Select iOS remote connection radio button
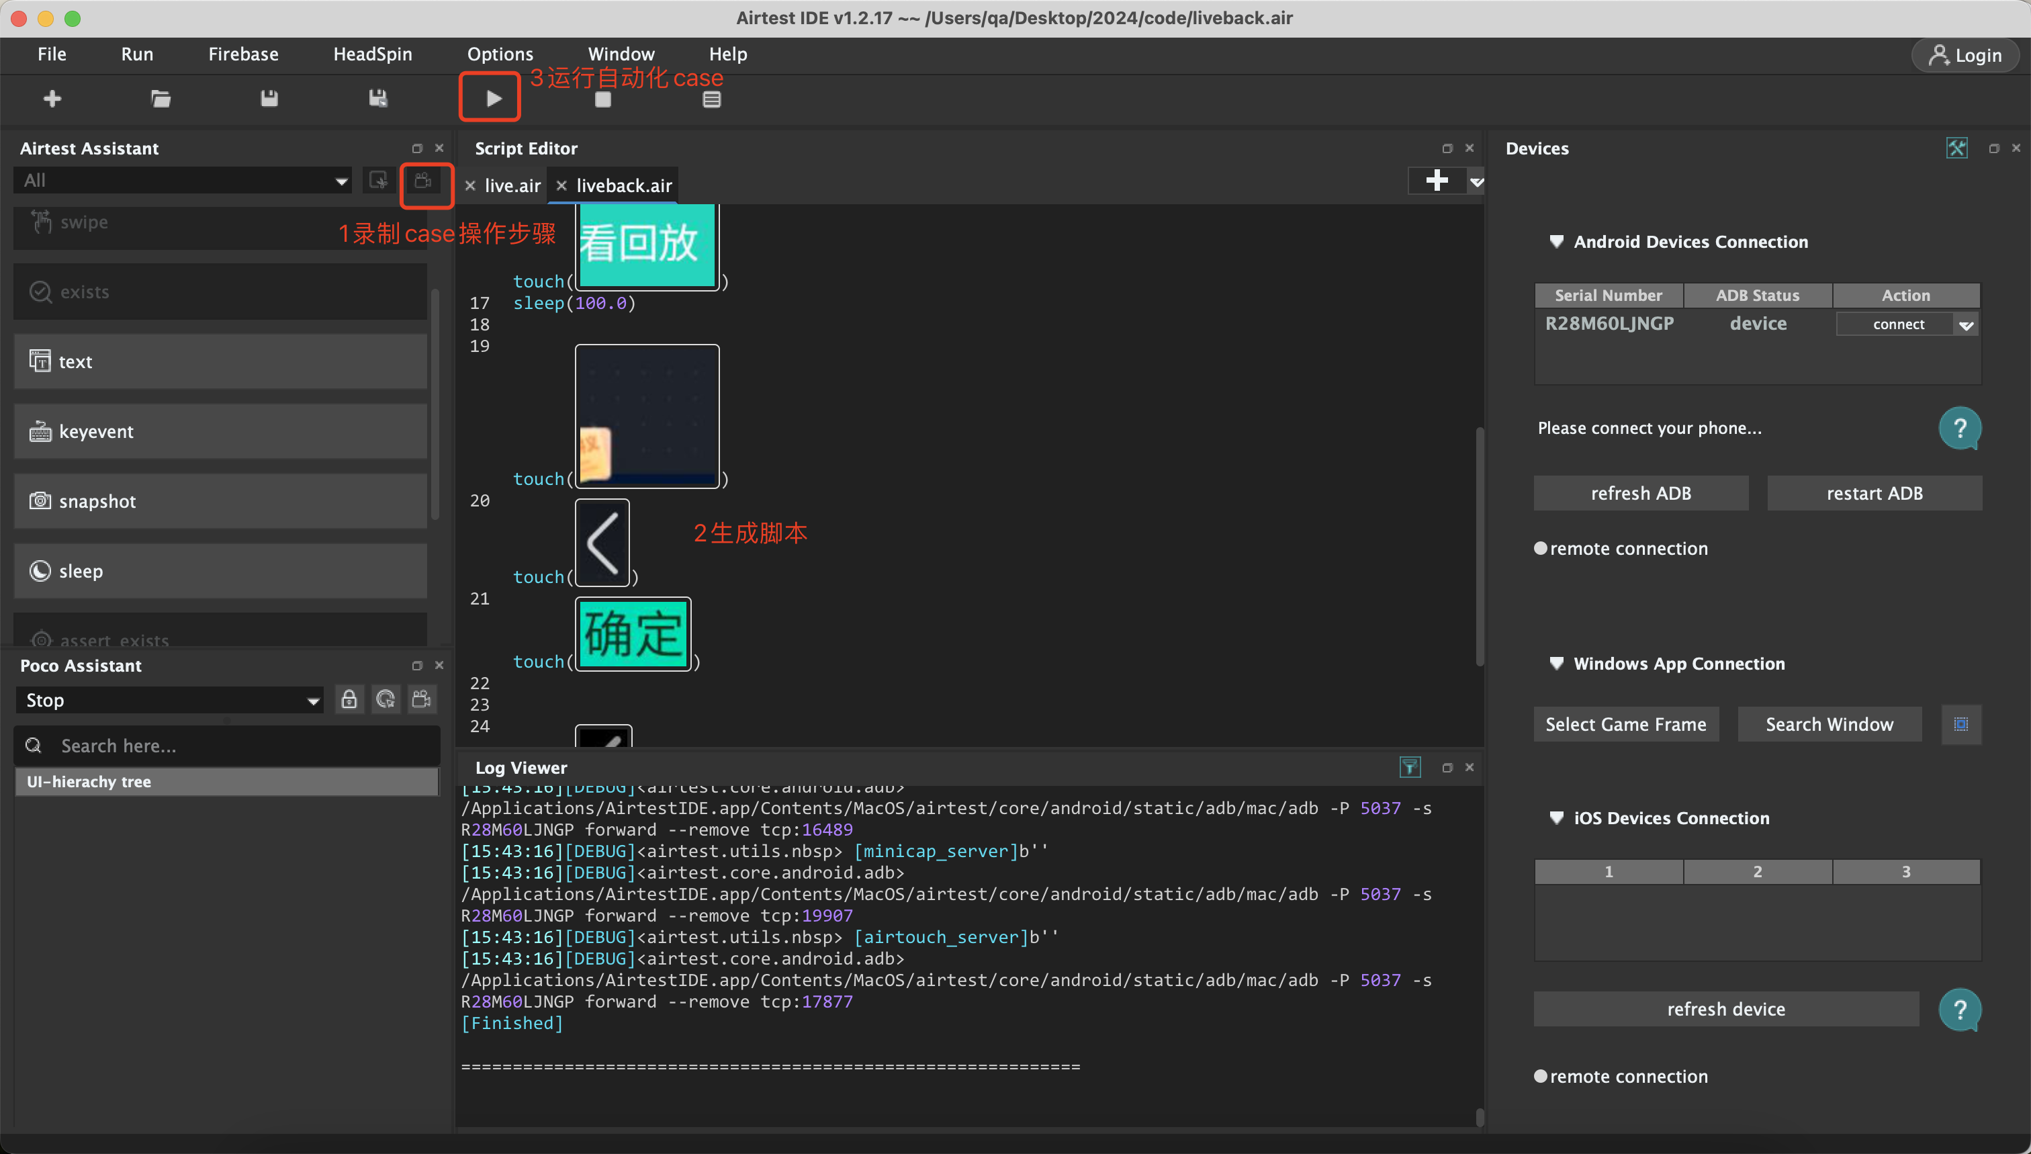This screenshot has width=2031, height=1154. 1541,1075
